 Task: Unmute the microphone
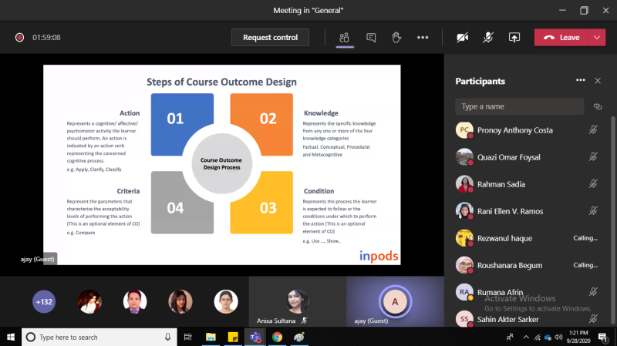(488, 37)
